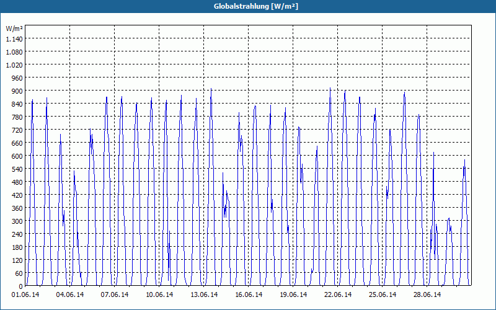496x310 pixels.
Task: Click the 1.020 y-axis label
Action: [x=14, y=65]
